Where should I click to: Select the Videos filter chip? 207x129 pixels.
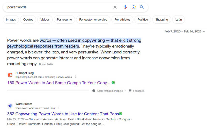(45, 20)
